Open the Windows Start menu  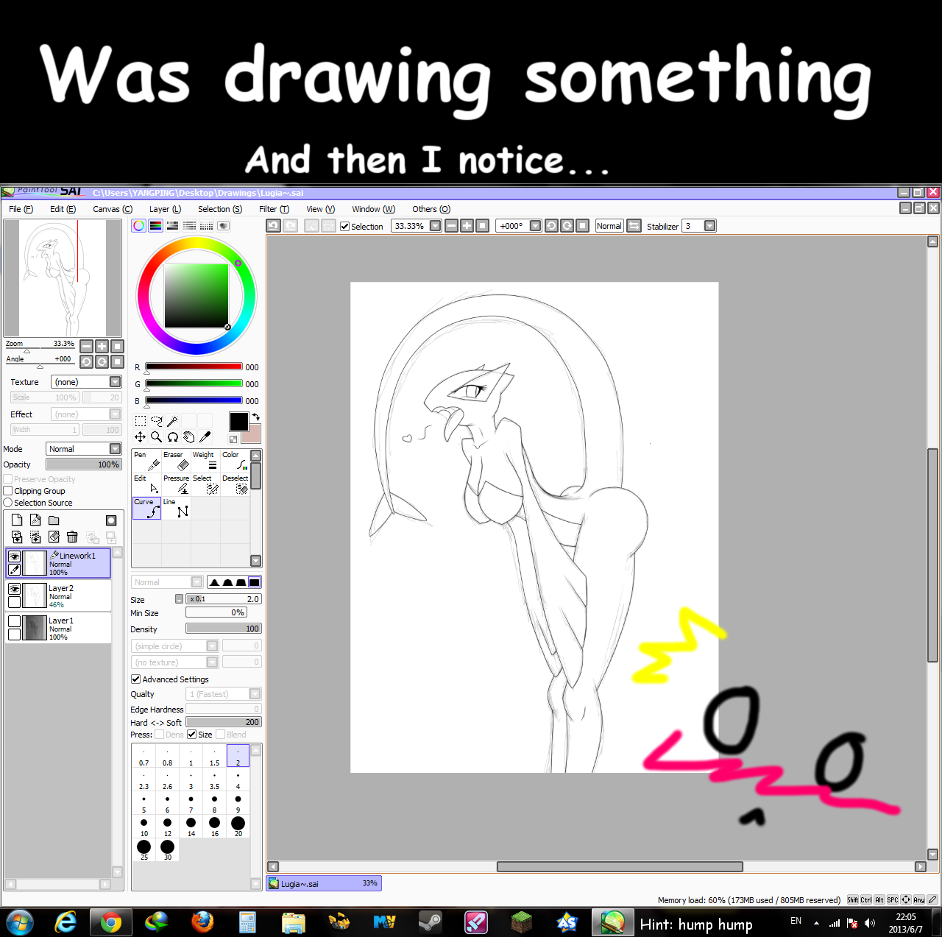click(19, 922)
